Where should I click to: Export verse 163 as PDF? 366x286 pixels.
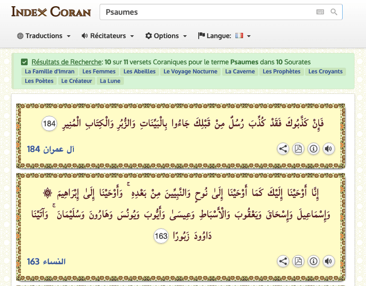click(298, 261)
